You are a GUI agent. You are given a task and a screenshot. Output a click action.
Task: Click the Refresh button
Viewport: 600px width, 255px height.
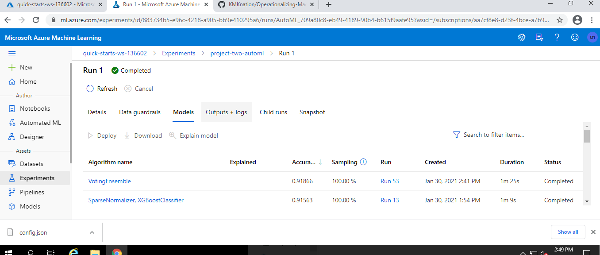pos(102,89)
